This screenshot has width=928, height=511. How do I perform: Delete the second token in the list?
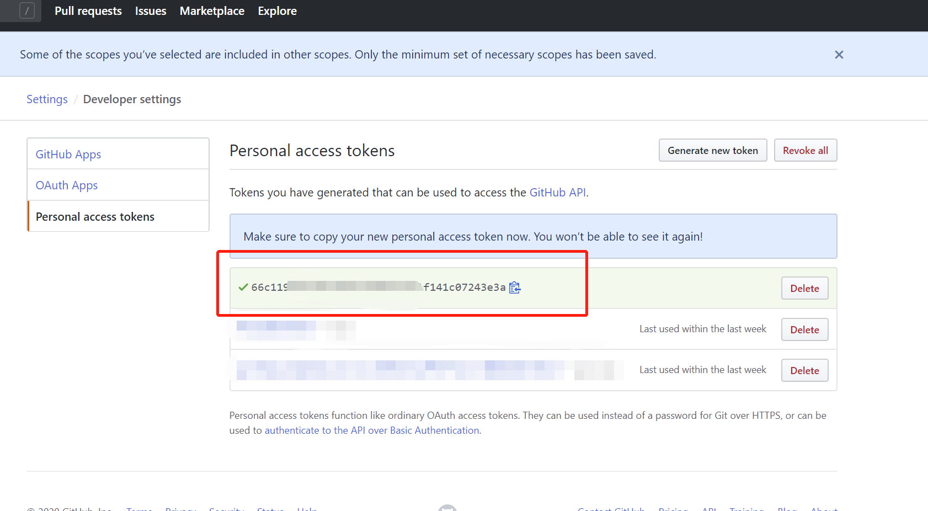pyautogui.click(x=804, y=329)
